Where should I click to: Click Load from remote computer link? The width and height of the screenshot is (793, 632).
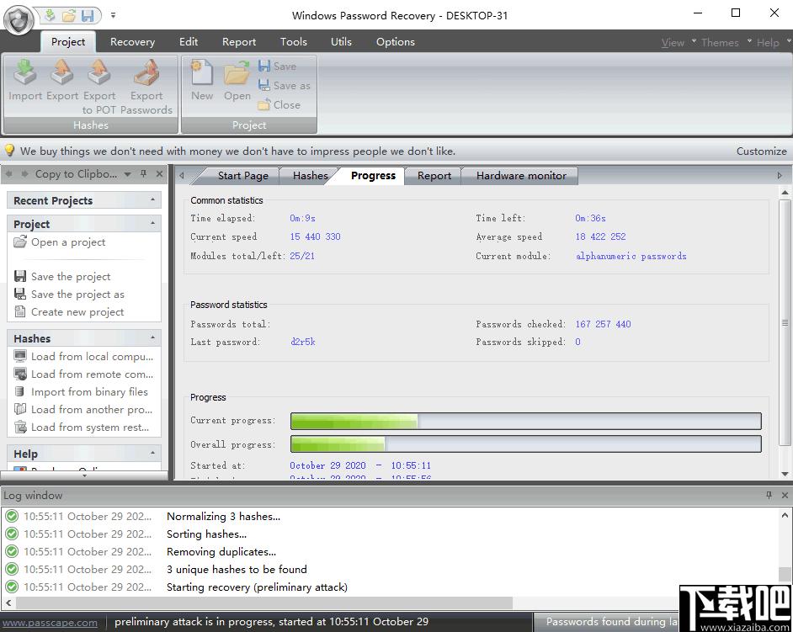83,374
